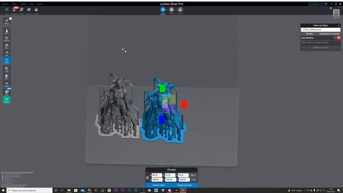343x193 pixels.
Task: Open the Vista menu
Action: click(x=32, y=4)
